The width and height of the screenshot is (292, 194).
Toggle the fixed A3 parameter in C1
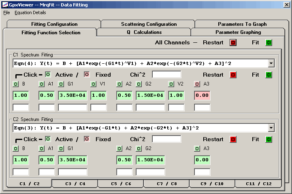click(197, 84)
